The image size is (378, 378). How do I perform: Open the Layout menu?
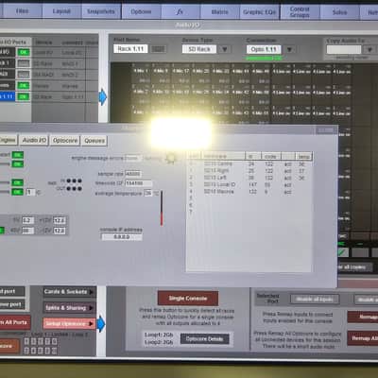pos(61,11)
